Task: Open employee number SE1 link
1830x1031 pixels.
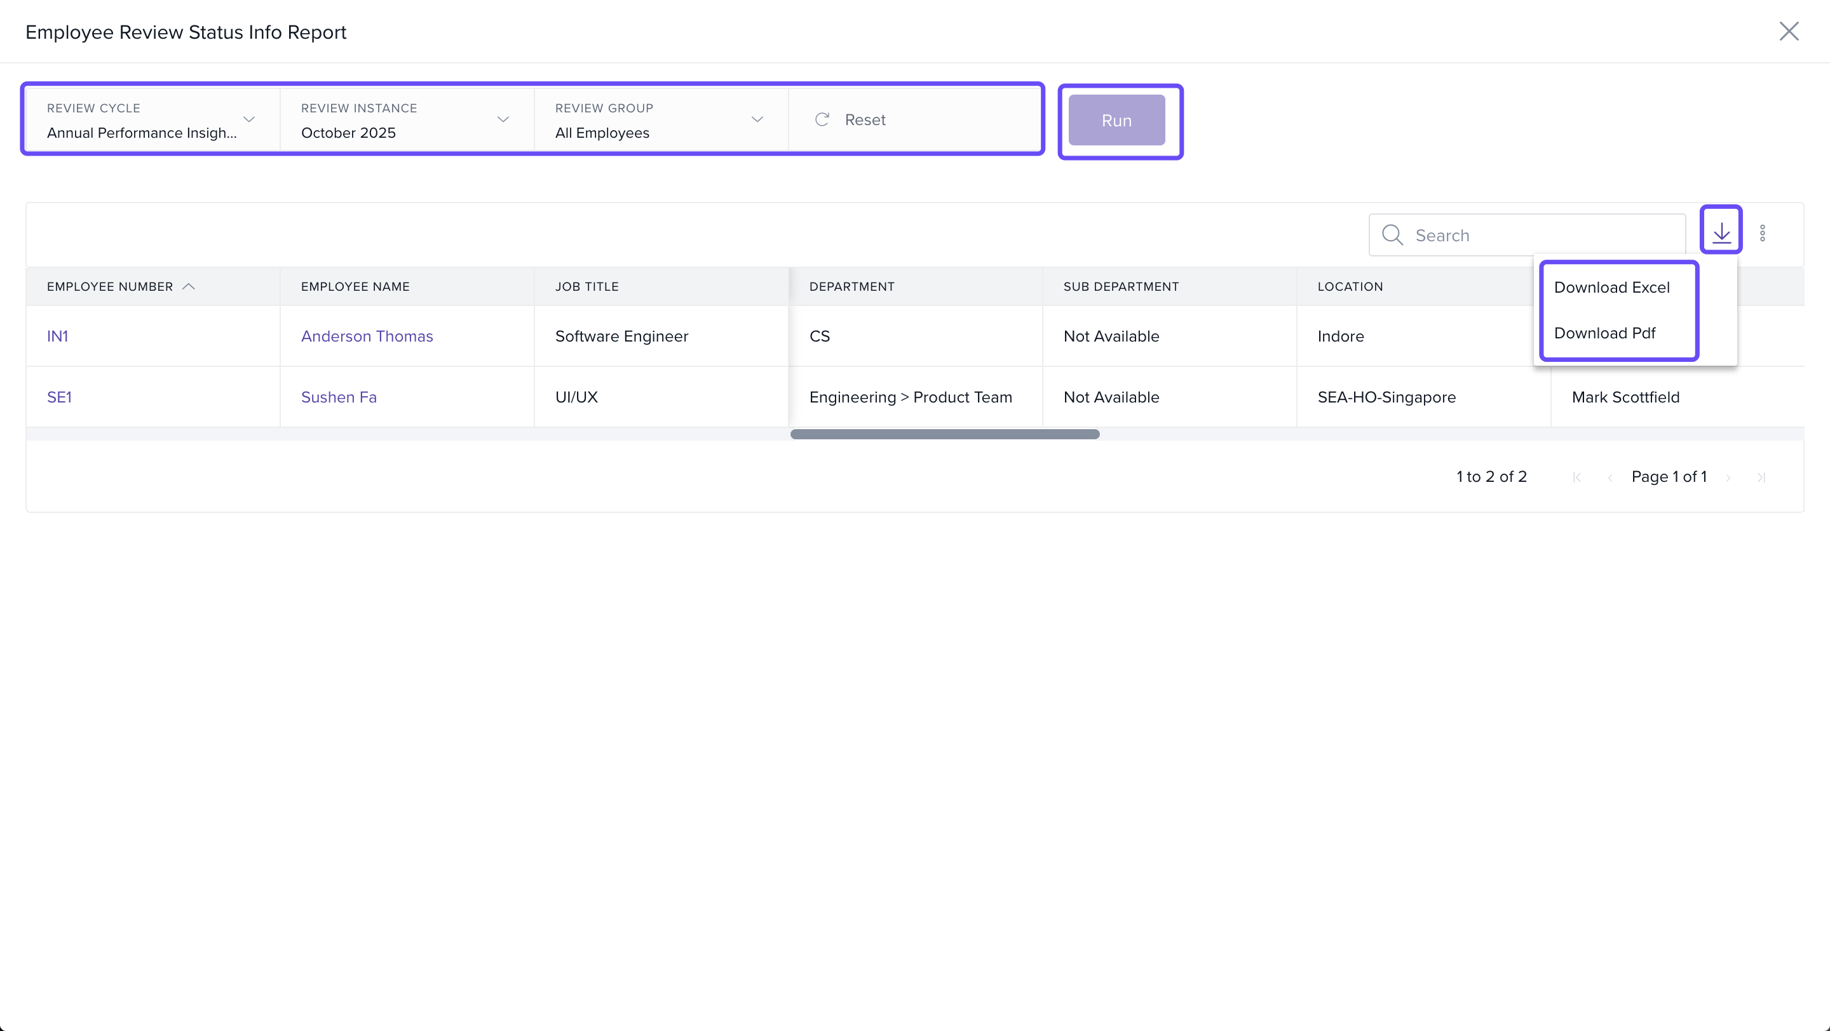Action: [59, 397]
